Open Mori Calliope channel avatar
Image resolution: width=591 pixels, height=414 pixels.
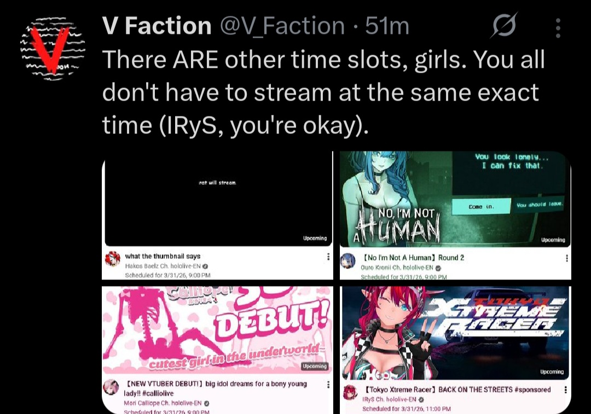(111, 388)
